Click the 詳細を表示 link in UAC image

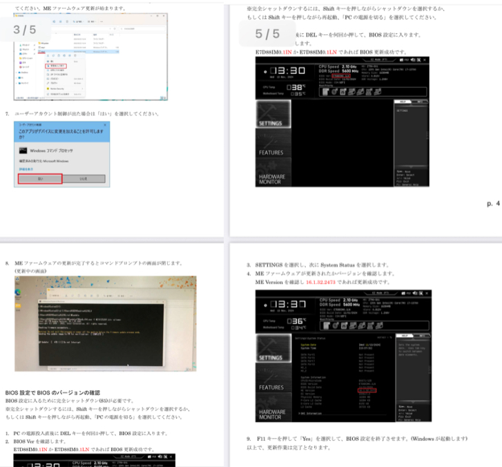click(x=26, y=169)
